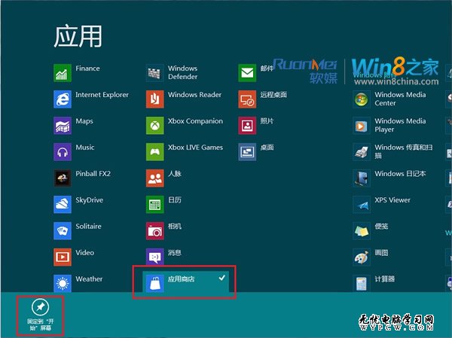Viewport: 452px width, 338px height.
Task: Open the 日历 calendar icon
Action: click(x=154, y=204)
